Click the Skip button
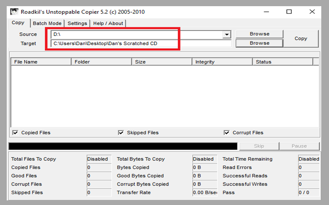The image size is (329, 205). (259, 146)
